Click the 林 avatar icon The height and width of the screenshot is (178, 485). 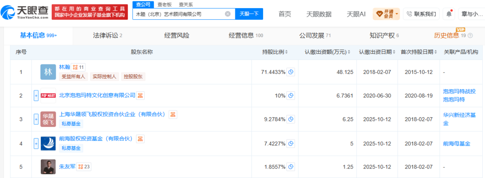pos(48,72)
